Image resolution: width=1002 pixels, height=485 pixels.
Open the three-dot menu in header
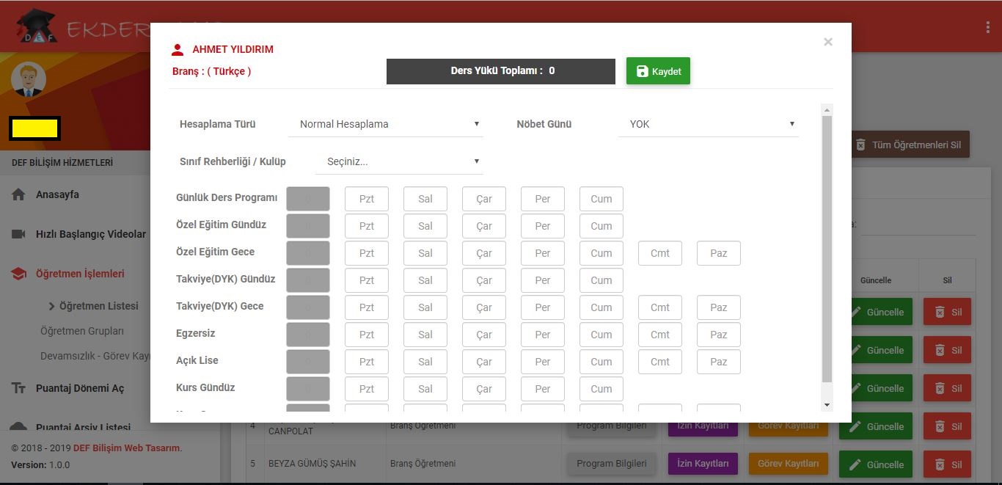987,27
